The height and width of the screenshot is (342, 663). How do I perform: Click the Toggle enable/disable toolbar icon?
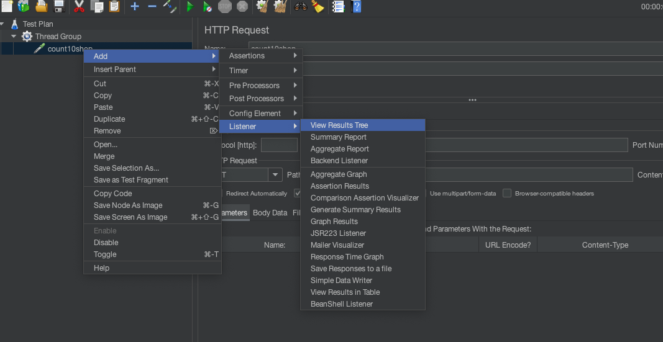pyautogui.click(x=170, y=6)
